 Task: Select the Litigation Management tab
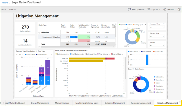point(167,103)
